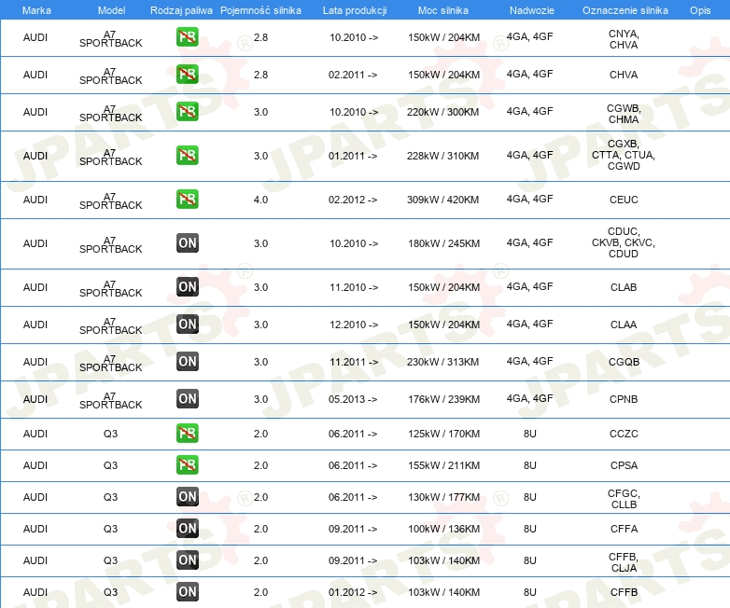Select the ON diesel icon in the CGQB row

click(x=187, y=362)
